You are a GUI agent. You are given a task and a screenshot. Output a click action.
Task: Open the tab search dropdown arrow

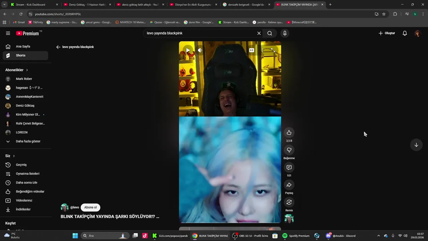[4, 5]
